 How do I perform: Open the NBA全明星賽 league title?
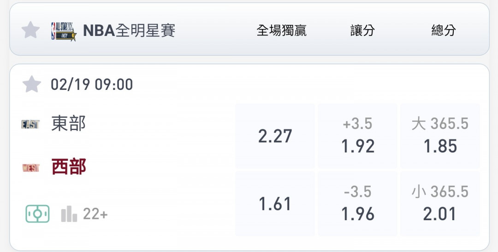click(129, 30)
